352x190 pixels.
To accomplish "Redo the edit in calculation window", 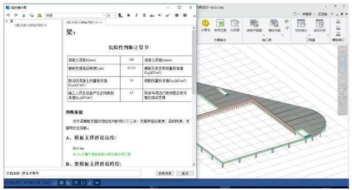I will pos(16,15).
